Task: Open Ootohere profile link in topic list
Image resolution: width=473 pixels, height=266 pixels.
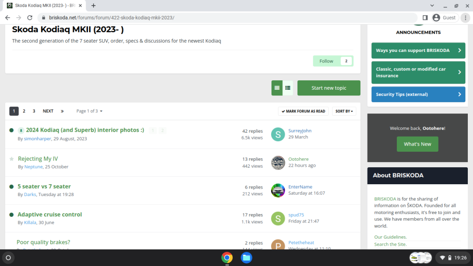Action: 298,159
